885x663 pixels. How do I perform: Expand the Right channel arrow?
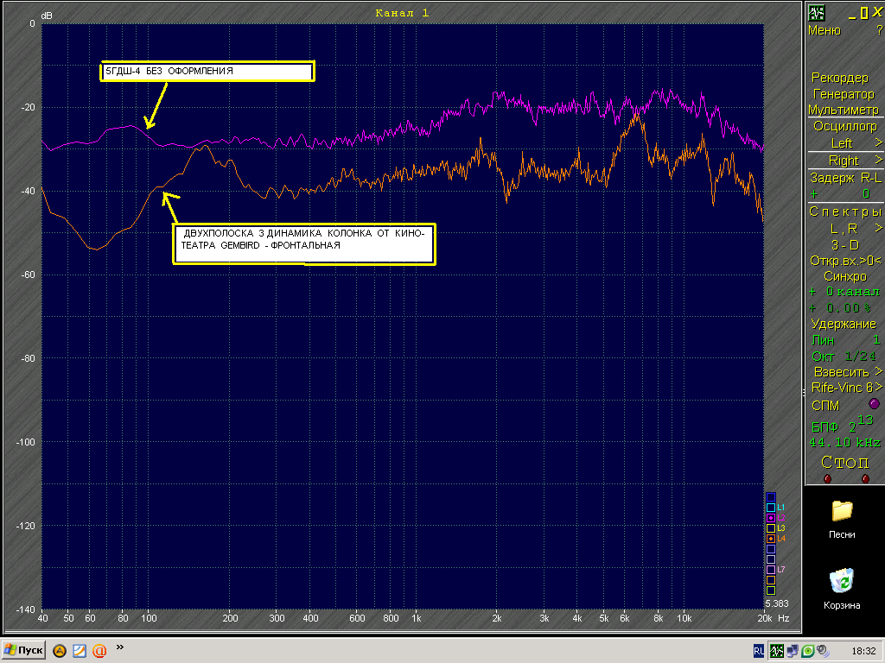click(x=878, y=160)
